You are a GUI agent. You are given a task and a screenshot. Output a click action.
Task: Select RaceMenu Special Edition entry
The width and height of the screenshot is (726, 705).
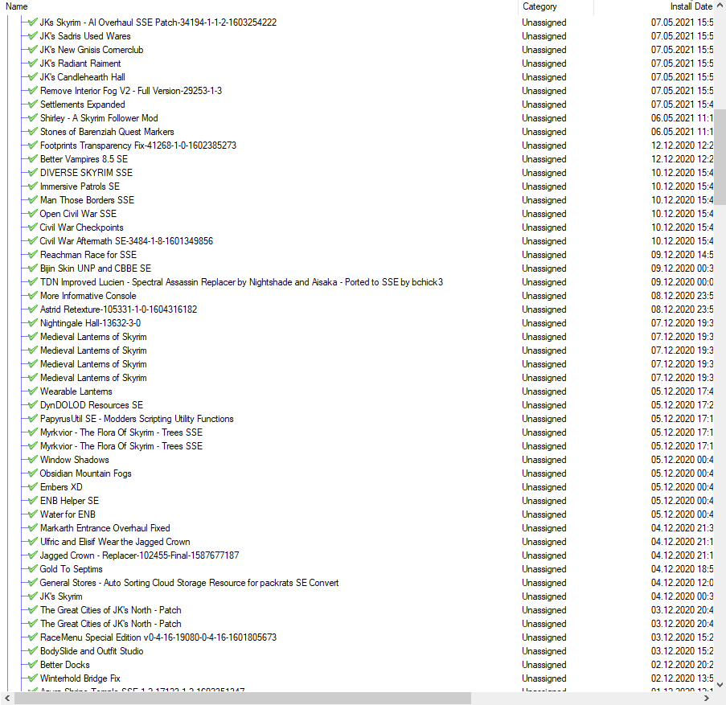click(x=158, y=637)
